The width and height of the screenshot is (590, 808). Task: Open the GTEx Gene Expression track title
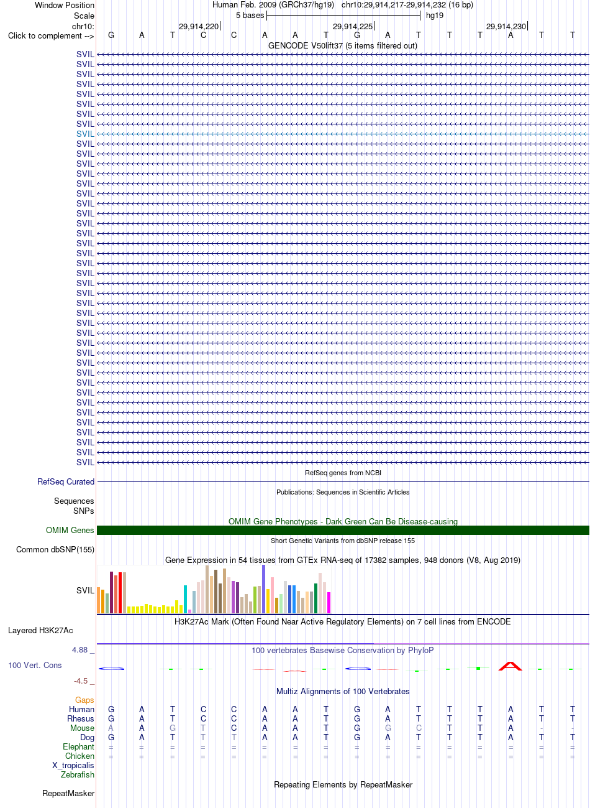coord(343,560)
